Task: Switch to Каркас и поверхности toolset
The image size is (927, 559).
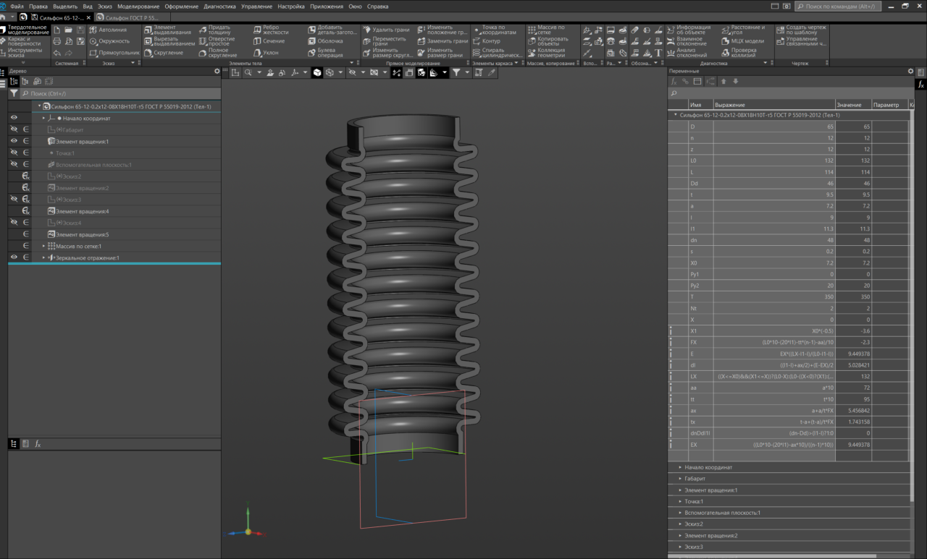Action: click(25, 41)
